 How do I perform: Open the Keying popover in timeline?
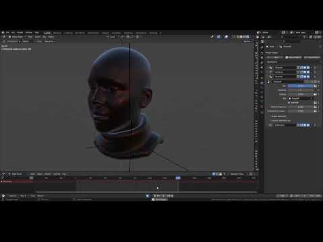tap(24, 196)
